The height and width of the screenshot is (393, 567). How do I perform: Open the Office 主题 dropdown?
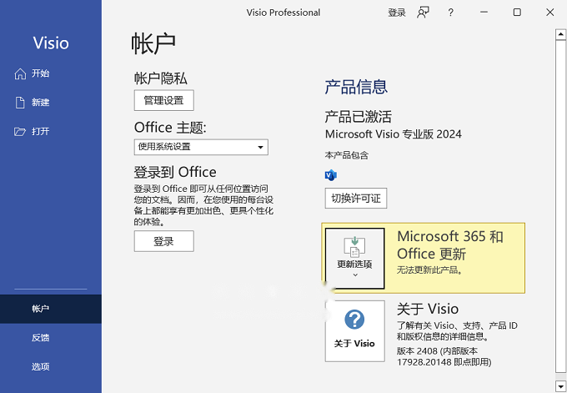click(201, 147)
